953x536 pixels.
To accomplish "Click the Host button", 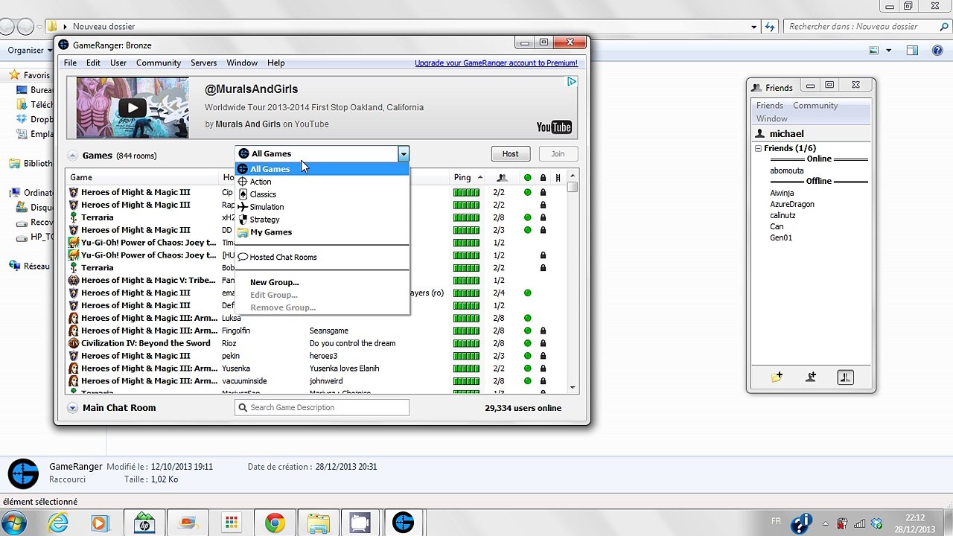I will (x=510, y=154).
